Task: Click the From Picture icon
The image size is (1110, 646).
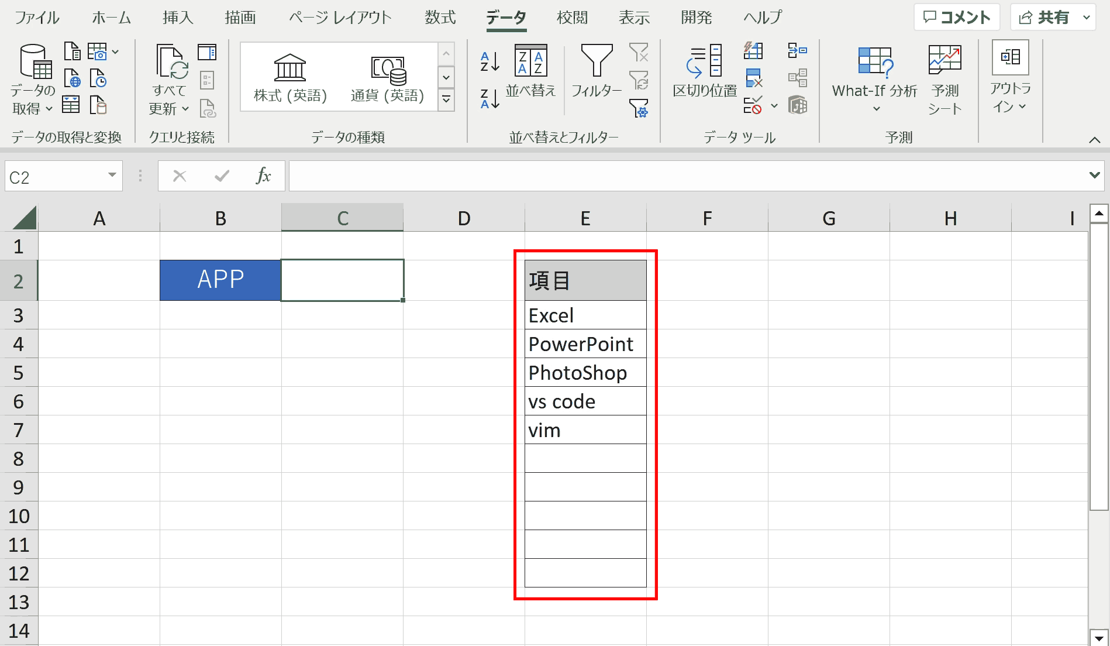Action: (97, 51)
